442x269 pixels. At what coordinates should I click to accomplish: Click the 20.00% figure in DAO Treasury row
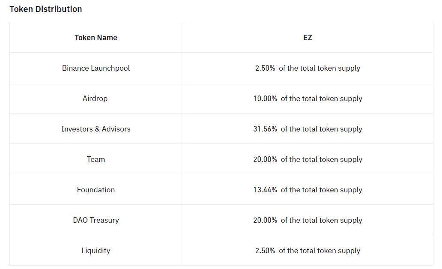click(x=265, y=220)
